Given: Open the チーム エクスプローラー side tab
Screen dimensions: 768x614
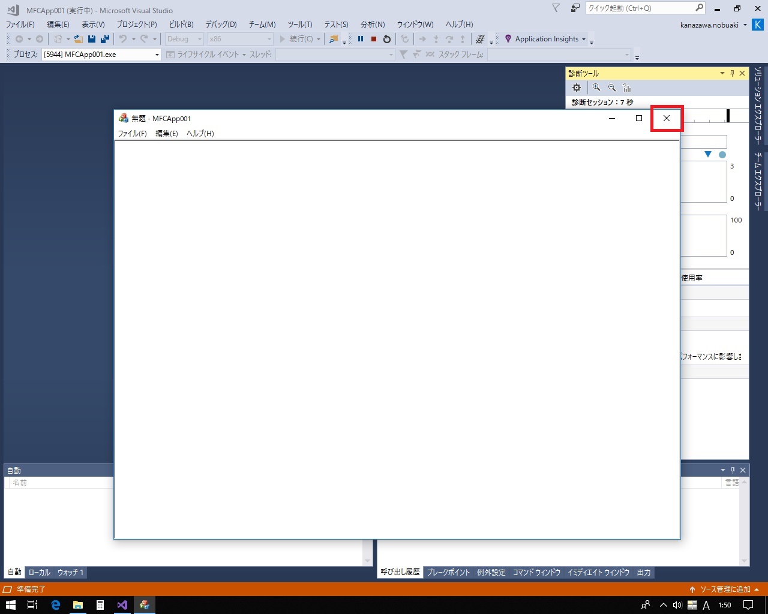Looking at the screenshot, I should [x=758, y=180].
